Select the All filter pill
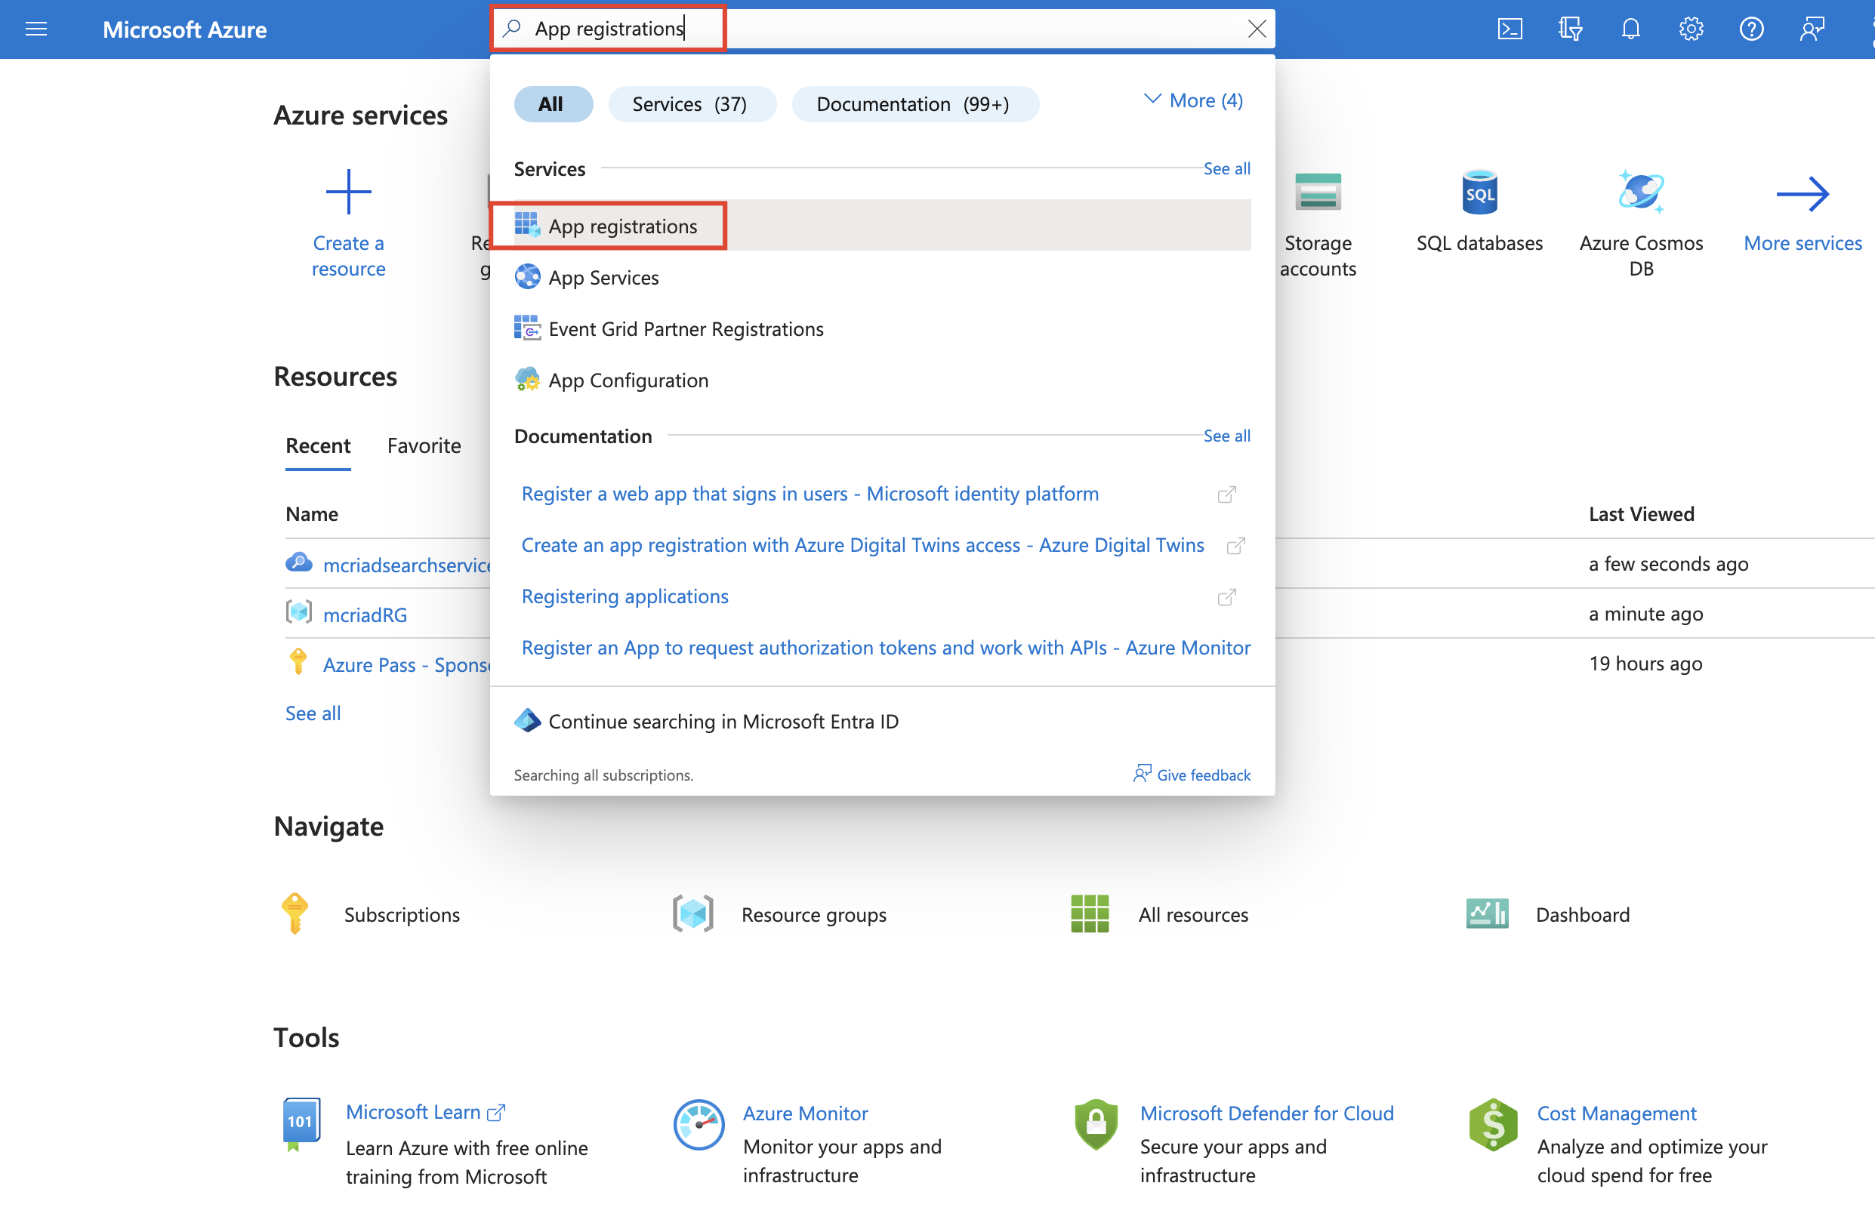The height and width of the screenshot is (1226, 1875). coord(552,104)
